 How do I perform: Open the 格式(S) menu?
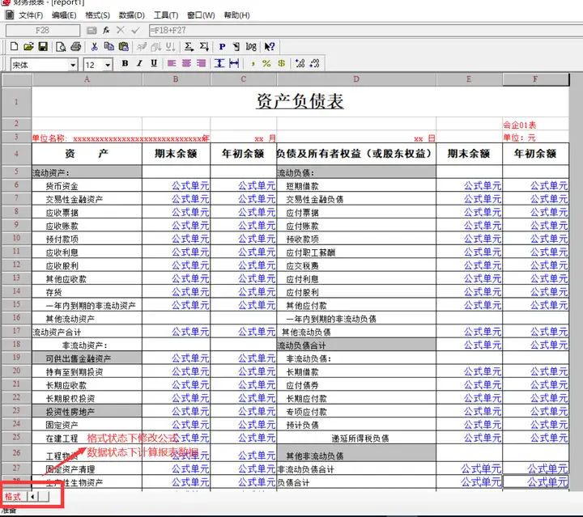[97, 15]
